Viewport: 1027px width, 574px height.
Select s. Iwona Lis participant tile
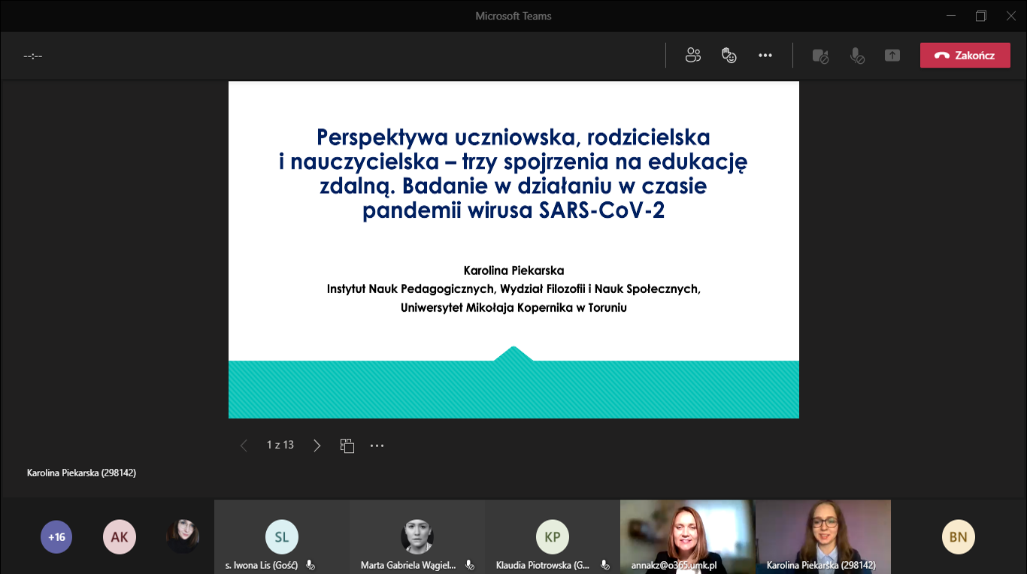(x=282, y=537)
